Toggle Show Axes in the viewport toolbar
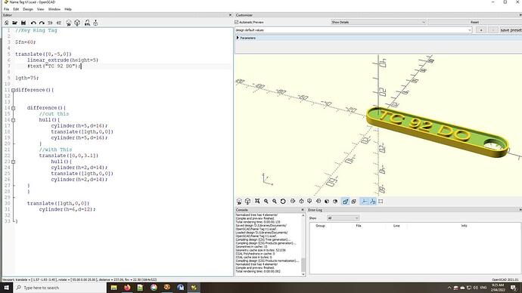This screenshot has width=522, height=293. pyautogui.click(x=364, y=202)
